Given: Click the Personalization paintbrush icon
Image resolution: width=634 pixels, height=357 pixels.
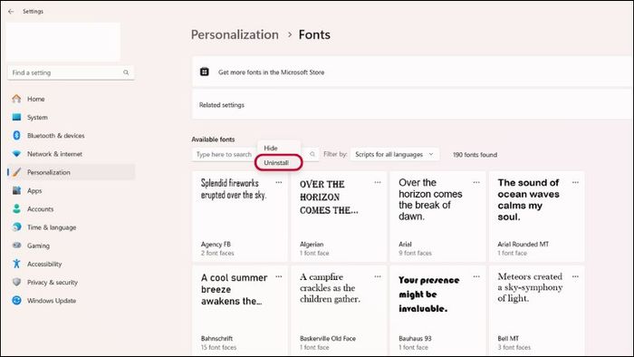Looking at the screenshot, I should click(16, 172).
